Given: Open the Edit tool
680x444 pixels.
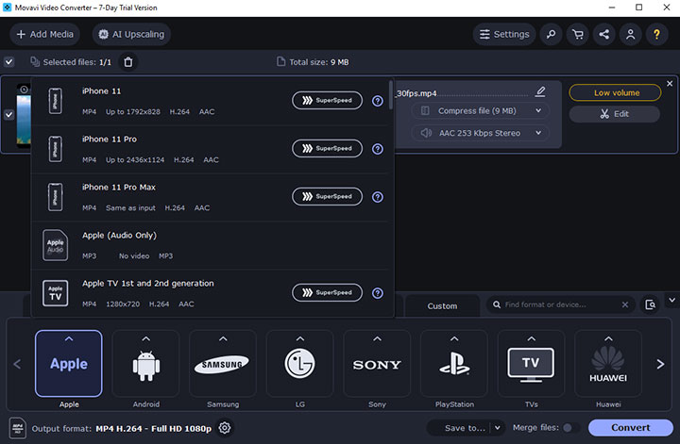Looking at the screenshot, I should [x=615, y=114].
